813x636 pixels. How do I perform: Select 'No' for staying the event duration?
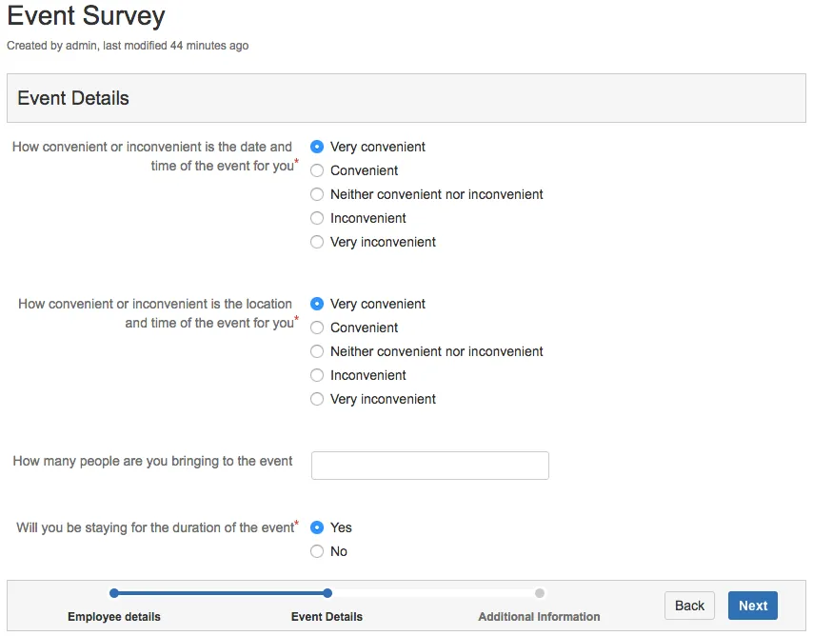(317, 551)
